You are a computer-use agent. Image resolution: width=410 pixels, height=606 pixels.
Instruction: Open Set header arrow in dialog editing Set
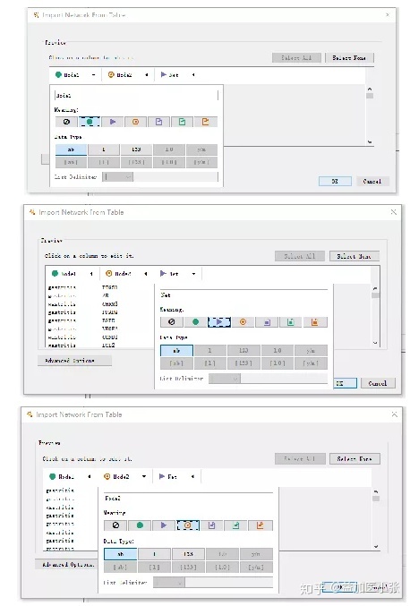[x=193, y=274]
